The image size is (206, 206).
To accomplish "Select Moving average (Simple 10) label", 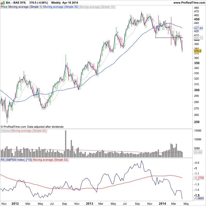I will click(97, 7).
